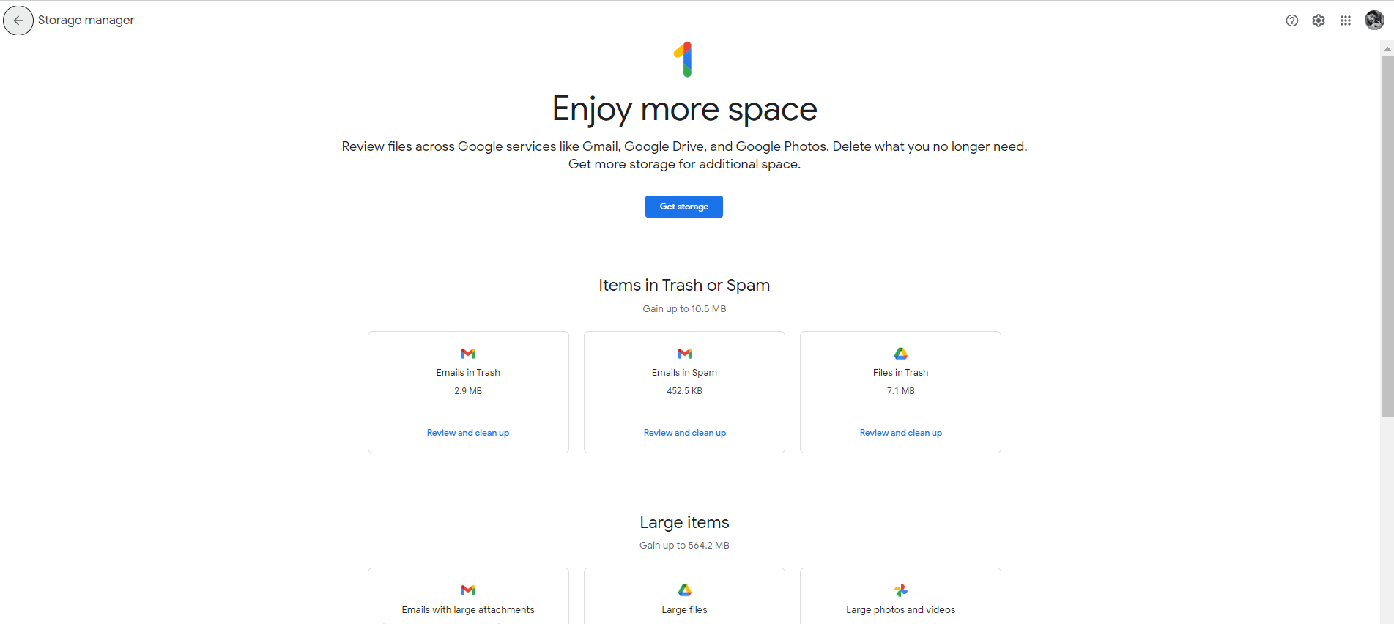Click Gmail icon in large attachments card
1394x624 pixels.
(x=468, y=590)
